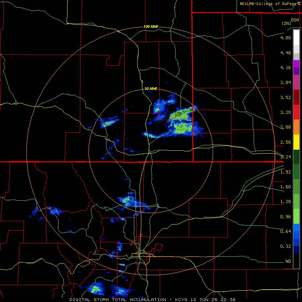The height and width of the screenshot is (302, 302).
Task: Pick the dark purple legend swatch
Action: coord(296,71)
